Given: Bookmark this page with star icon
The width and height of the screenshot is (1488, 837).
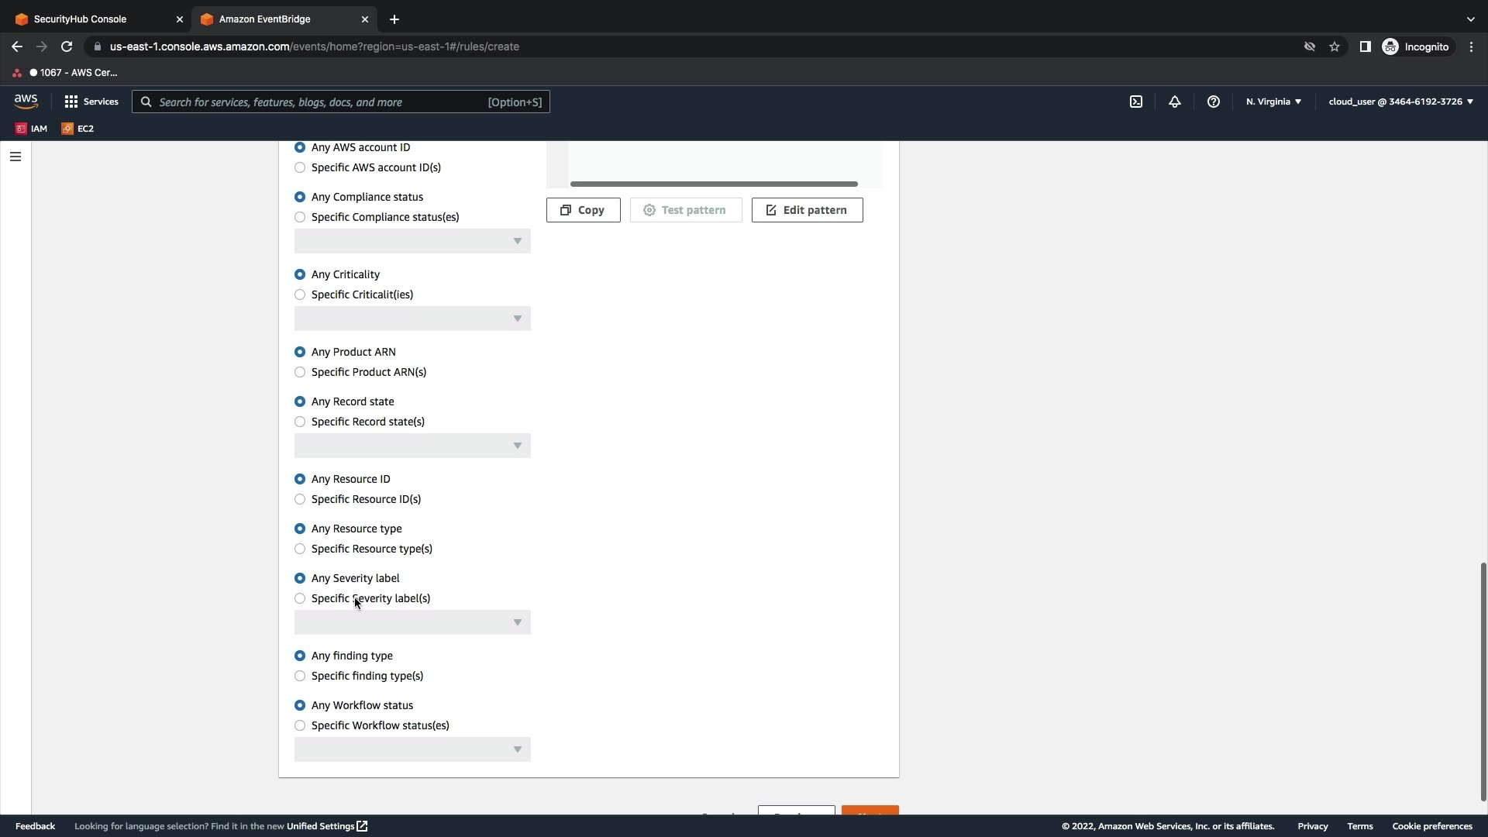Looking at the screenshot, I should click(x=1335, y=46).
